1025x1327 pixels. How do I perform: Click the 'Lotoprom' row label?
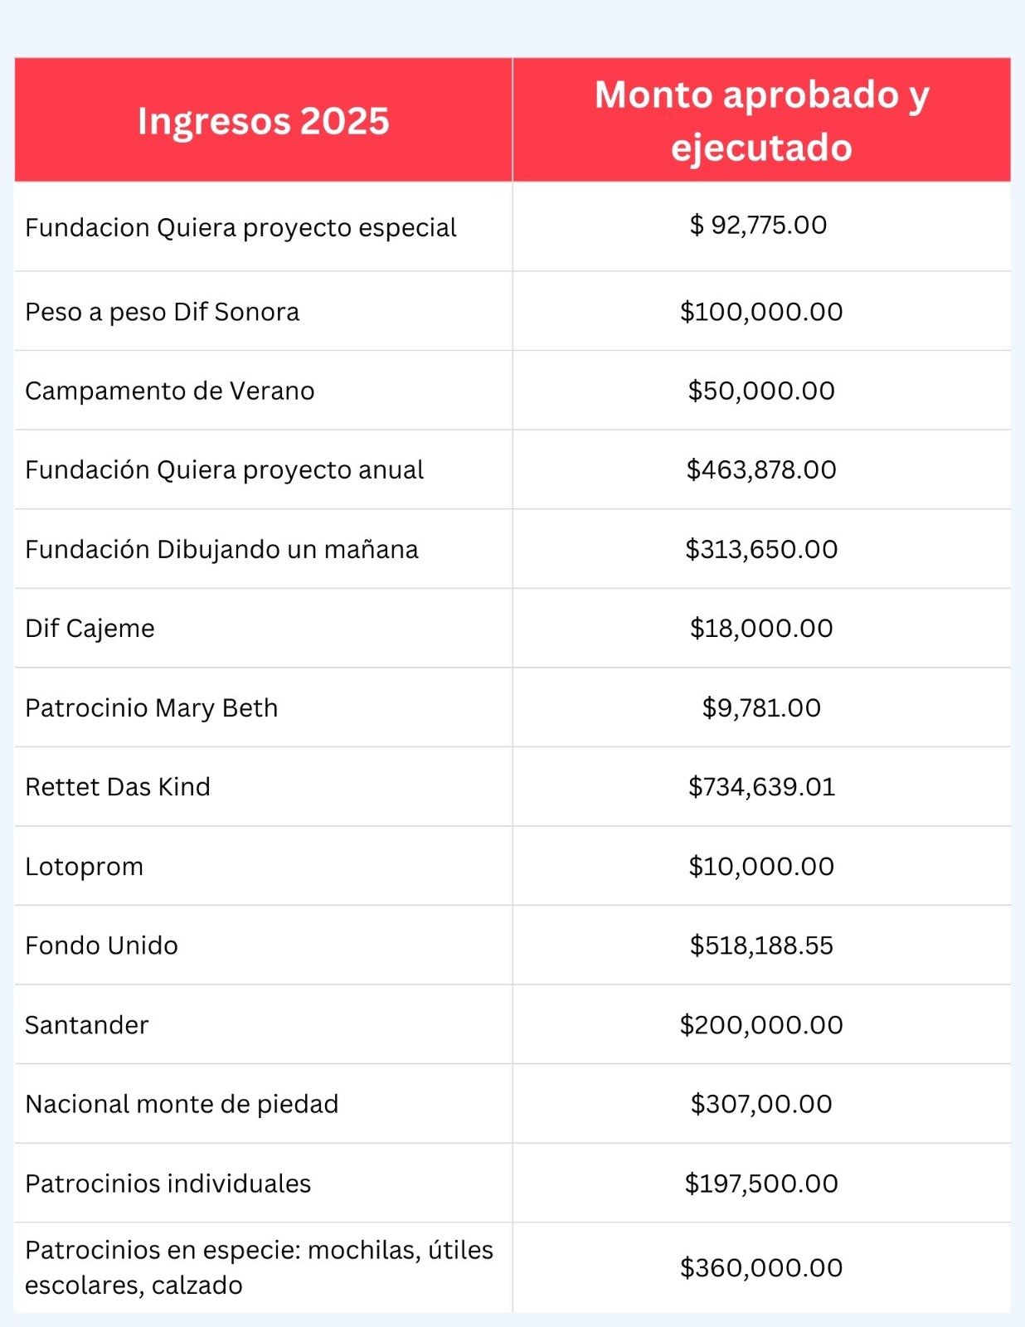pos(84,866)
